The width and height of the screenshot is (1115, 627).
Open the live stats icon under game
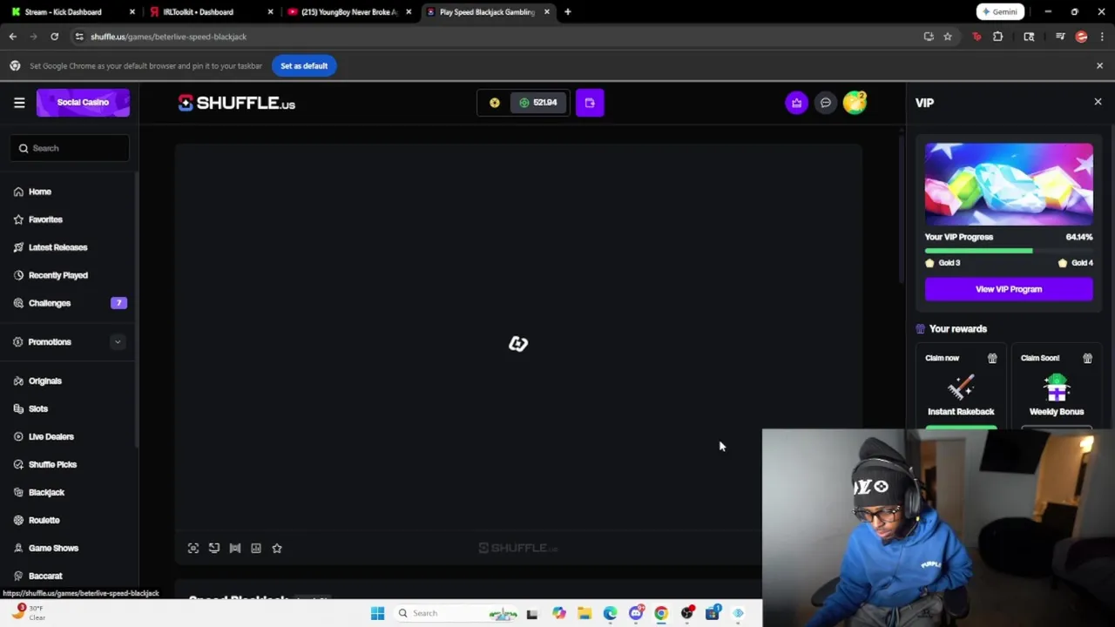(256, 548)
